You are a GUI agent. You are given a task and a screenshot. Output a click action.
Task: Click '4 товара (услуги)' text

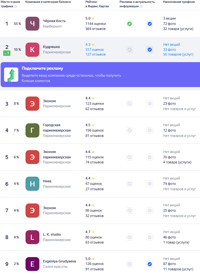click(x=177, y=162)
